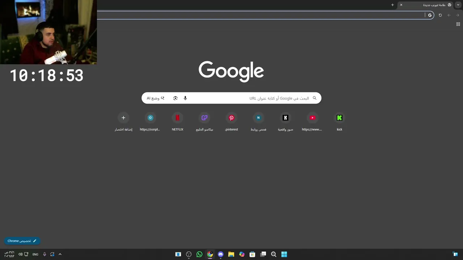This screenshot has height=260, width=463.
Task: Click the إضافة اختصار label
Action: pyautogui.click(x=123, y=129)
